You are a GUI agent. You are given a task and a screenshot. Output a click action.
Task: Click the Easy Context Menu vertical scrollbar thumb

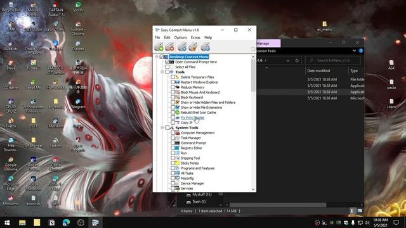[253, 75]
